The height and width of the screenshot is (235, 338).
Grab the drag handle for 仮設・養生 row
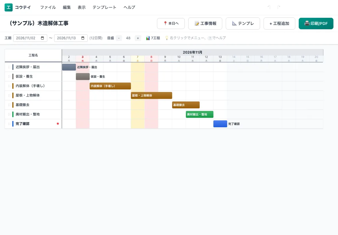[x=9, y=77]
